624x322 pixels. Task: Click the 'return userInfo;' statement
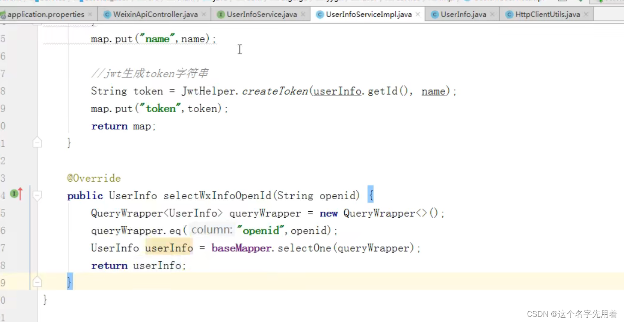(139, 266)
